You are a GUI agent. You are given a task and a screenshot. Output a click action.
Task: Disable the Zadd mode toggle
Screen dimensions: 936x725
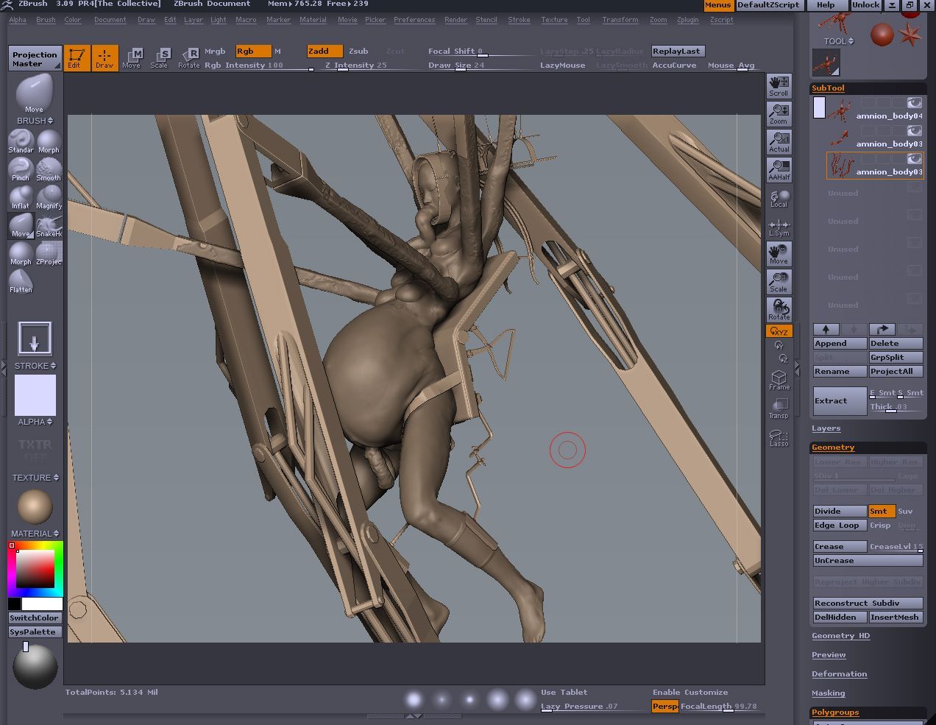[325, 51]
